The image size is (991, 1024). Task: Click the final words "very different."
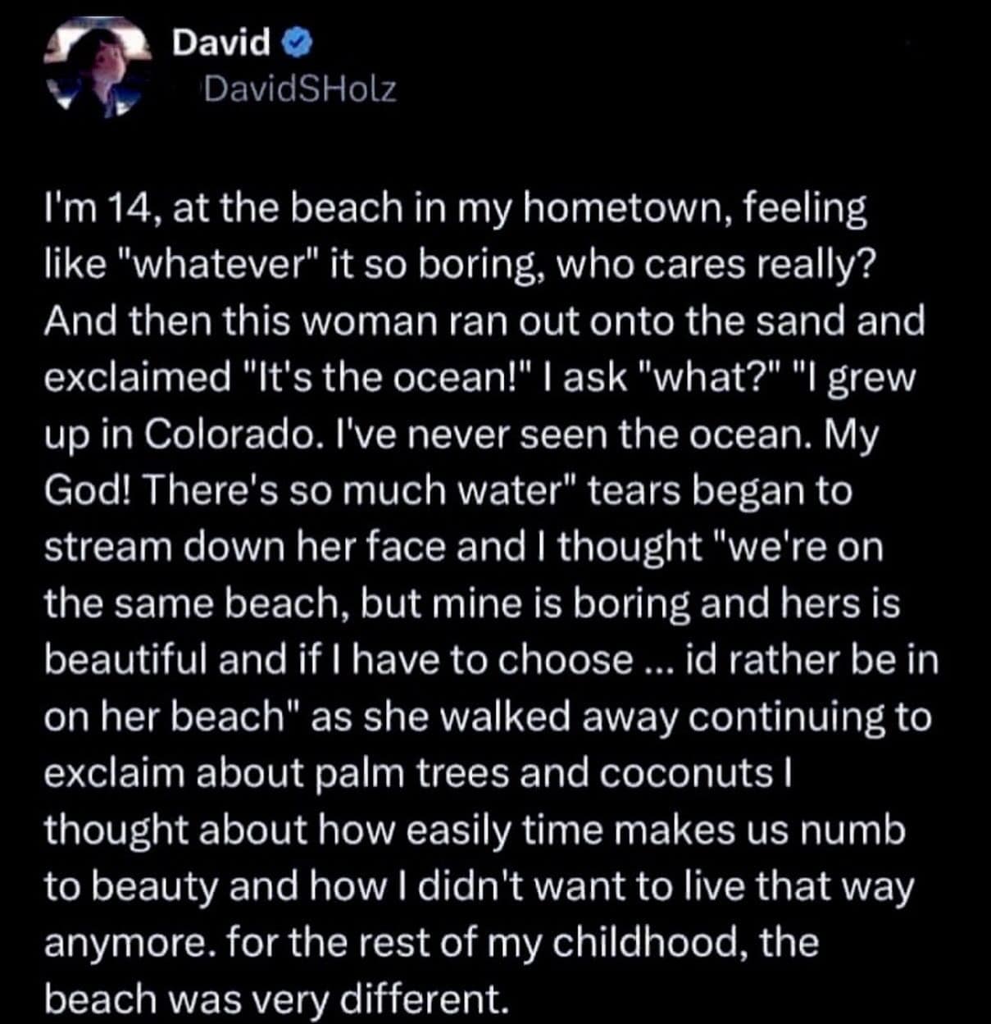378,998
